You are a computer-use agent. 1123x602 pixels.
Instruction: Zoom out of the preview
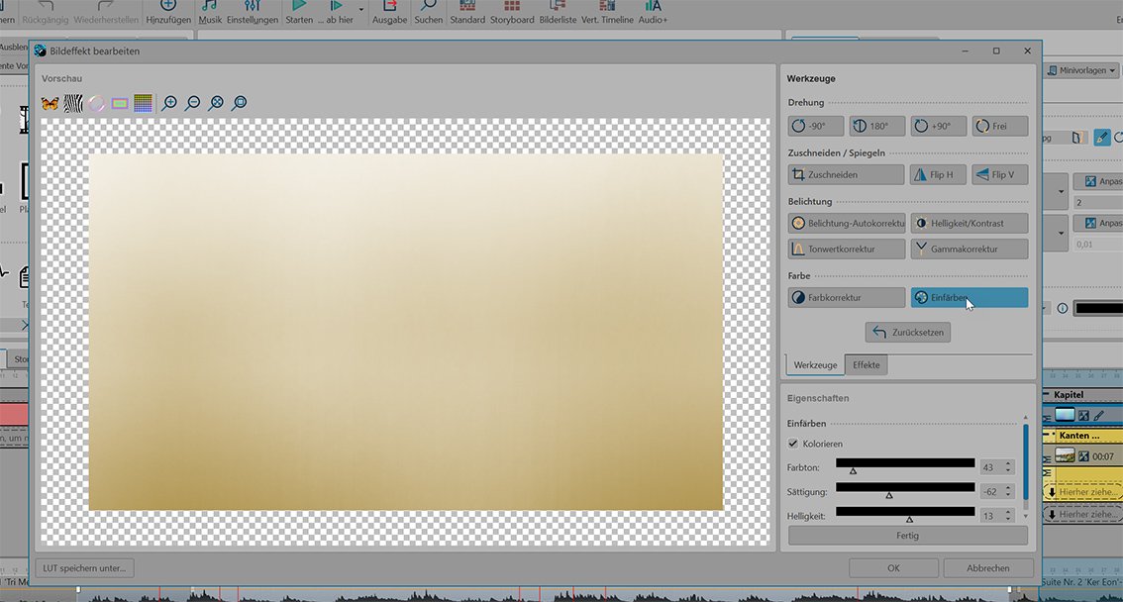193,103
